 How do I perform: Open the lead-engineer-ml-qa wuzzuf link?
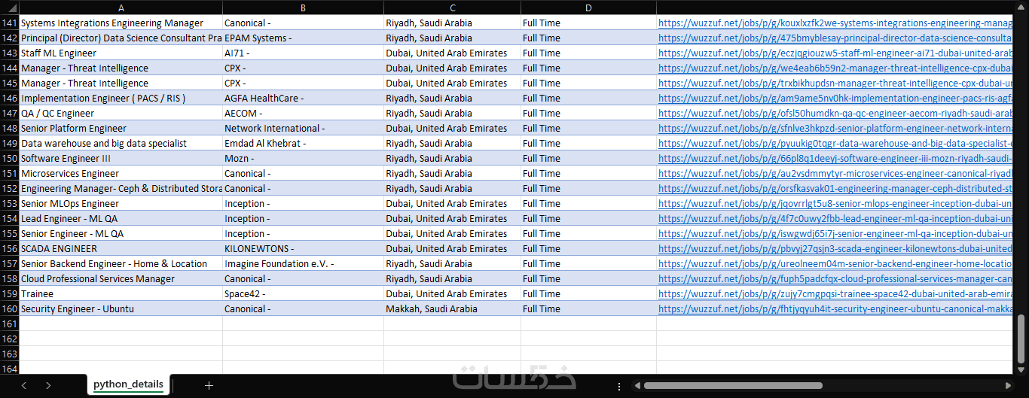(x=835, y=218)
